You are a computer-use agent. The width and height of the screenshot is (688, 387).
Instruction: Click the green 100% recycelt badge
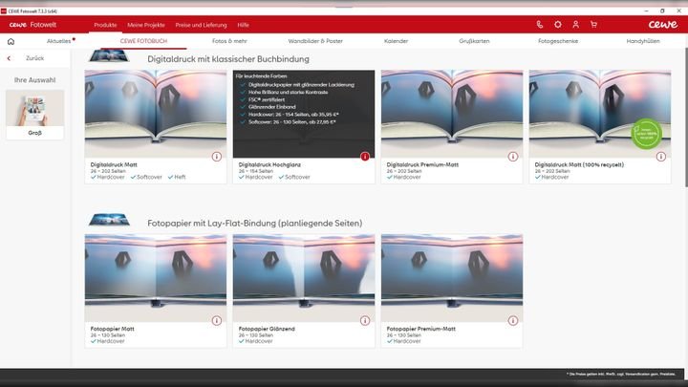pyautogui.click(x=646, y=134)
